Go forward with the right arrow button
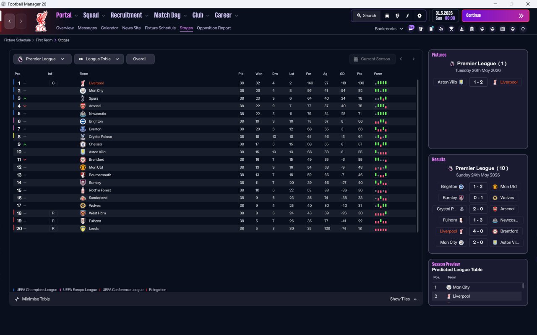This screenshot has width=537, height=335. (x=21, y=21)
